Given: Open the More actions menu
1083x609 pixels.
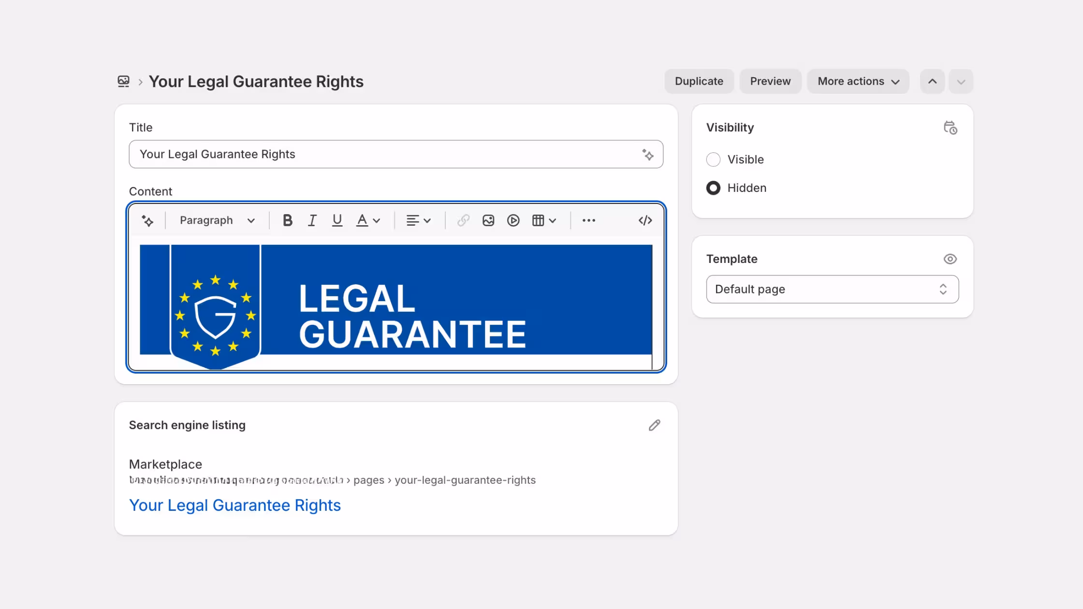Looking at the screenshot, I should [858, 81].
